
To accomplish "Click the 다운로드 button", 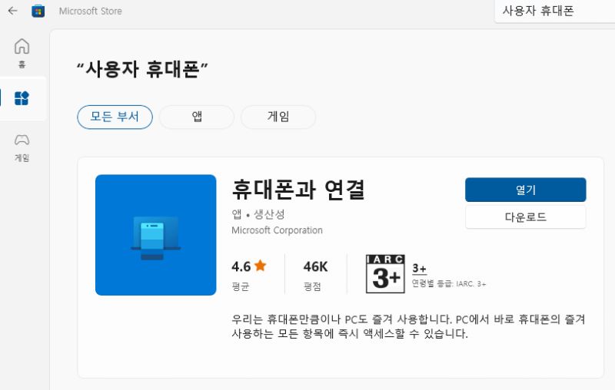I will click(526, 217).
